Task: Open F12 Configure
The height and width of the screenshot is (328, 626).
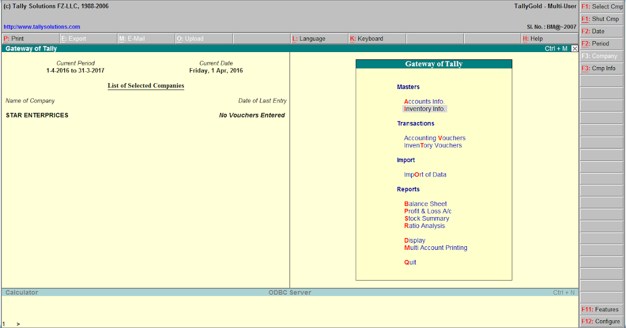Action: pos(602,321)
